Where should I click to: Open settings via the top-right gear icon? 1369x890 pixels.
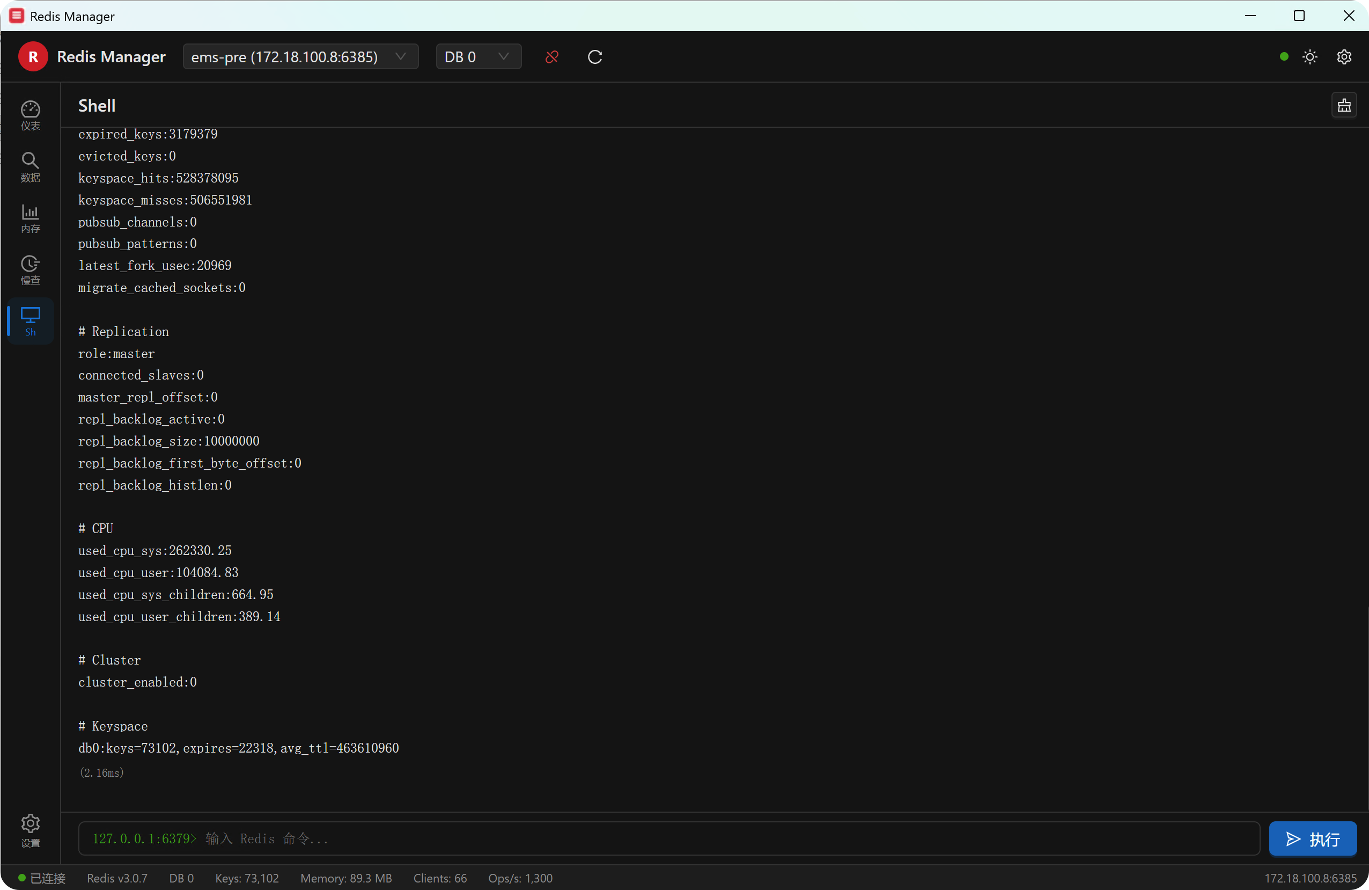pyautogui.click(x=1344, y=57)
